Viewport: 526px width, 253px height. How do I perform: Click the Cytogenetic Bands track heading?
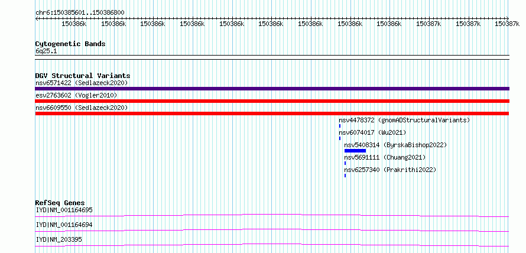pyautogui.click(x=70, y=44)
